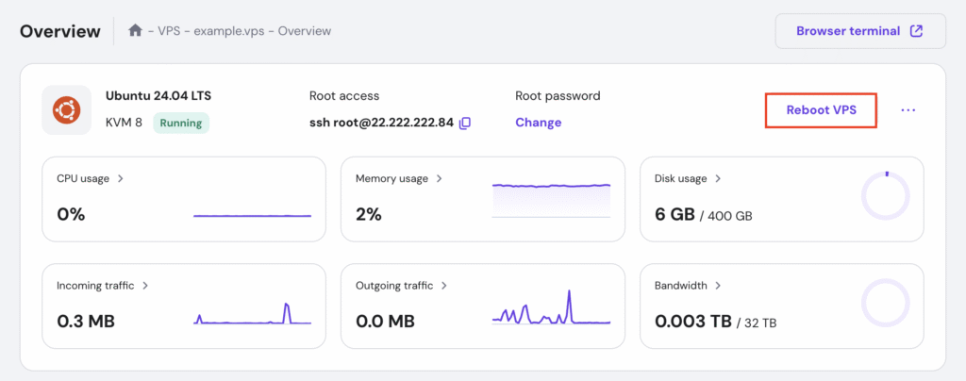Expand Memory usage details chevron
The height and width of the screenshot is (381, 966).
pos(440,178)
